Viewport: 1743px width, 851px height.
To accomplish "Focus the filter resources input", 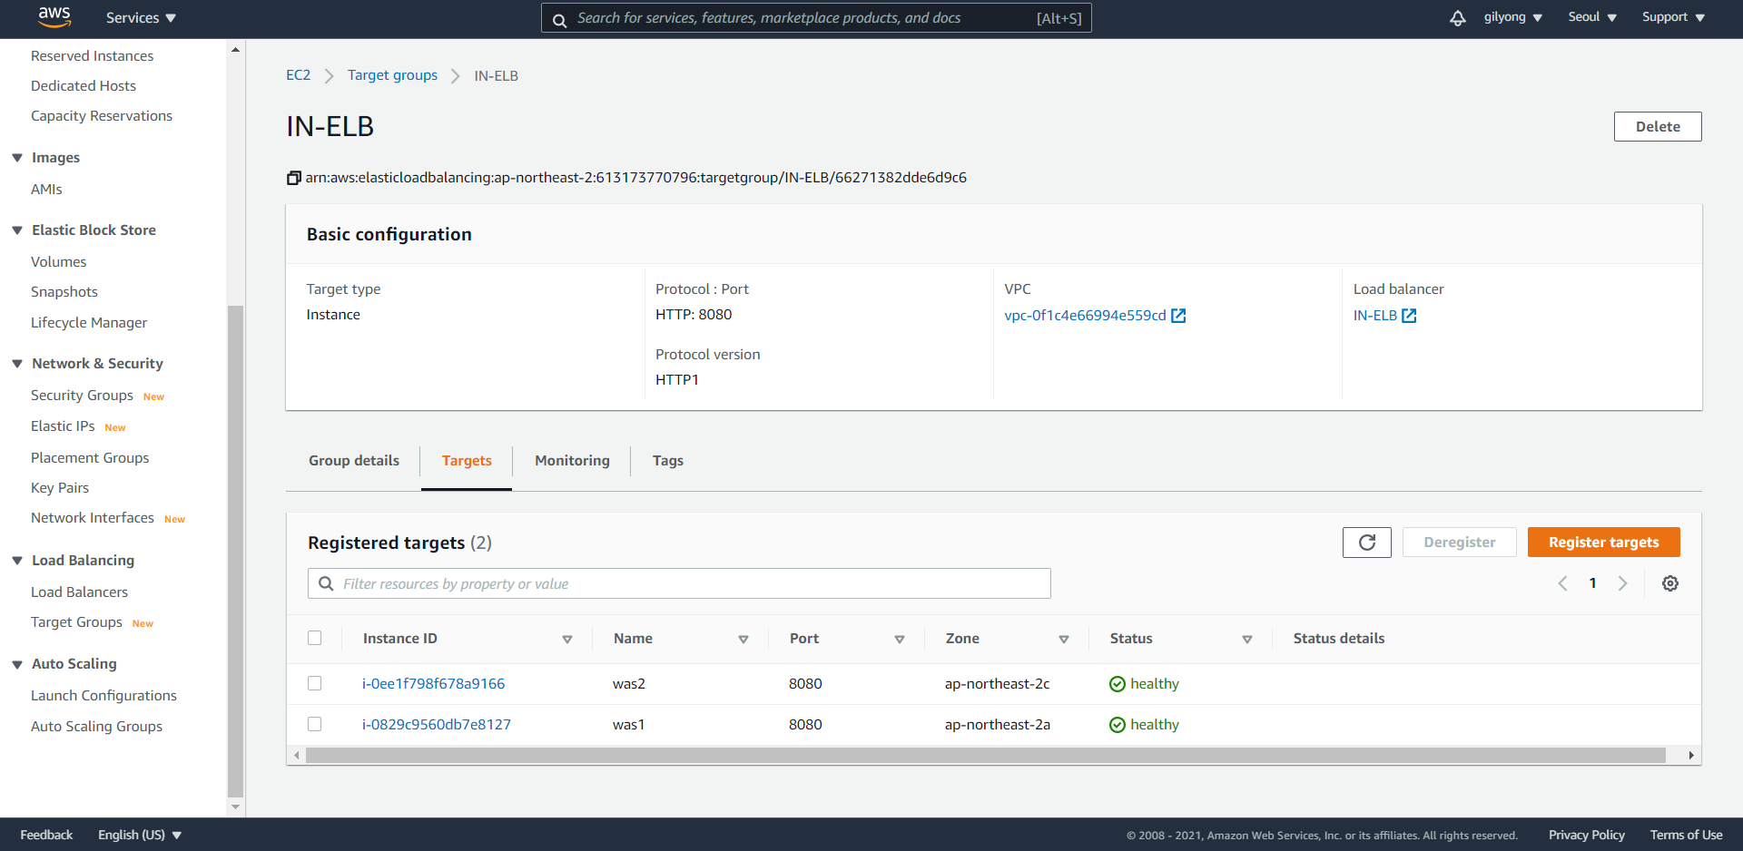I will [x=679, y=583].
